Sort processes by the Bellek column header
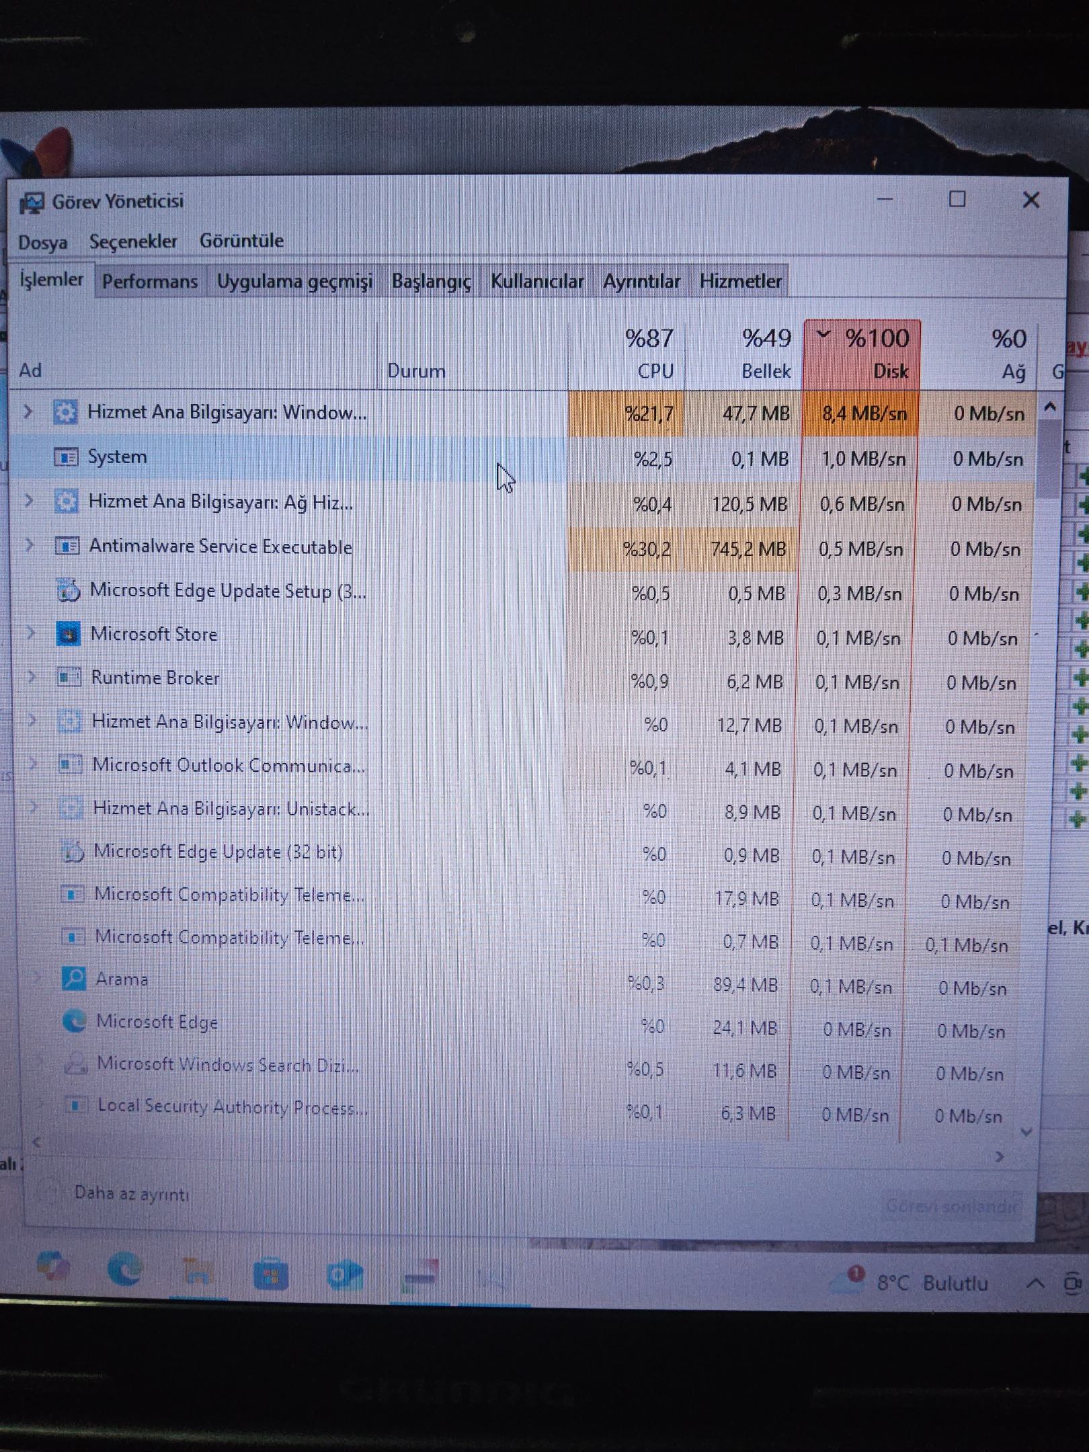The image size is (1089, 1452). tap(744, 354)
